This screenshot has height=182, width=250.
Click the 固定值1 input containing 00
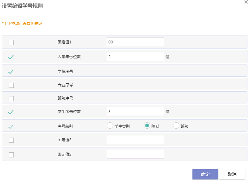point(135,42)
